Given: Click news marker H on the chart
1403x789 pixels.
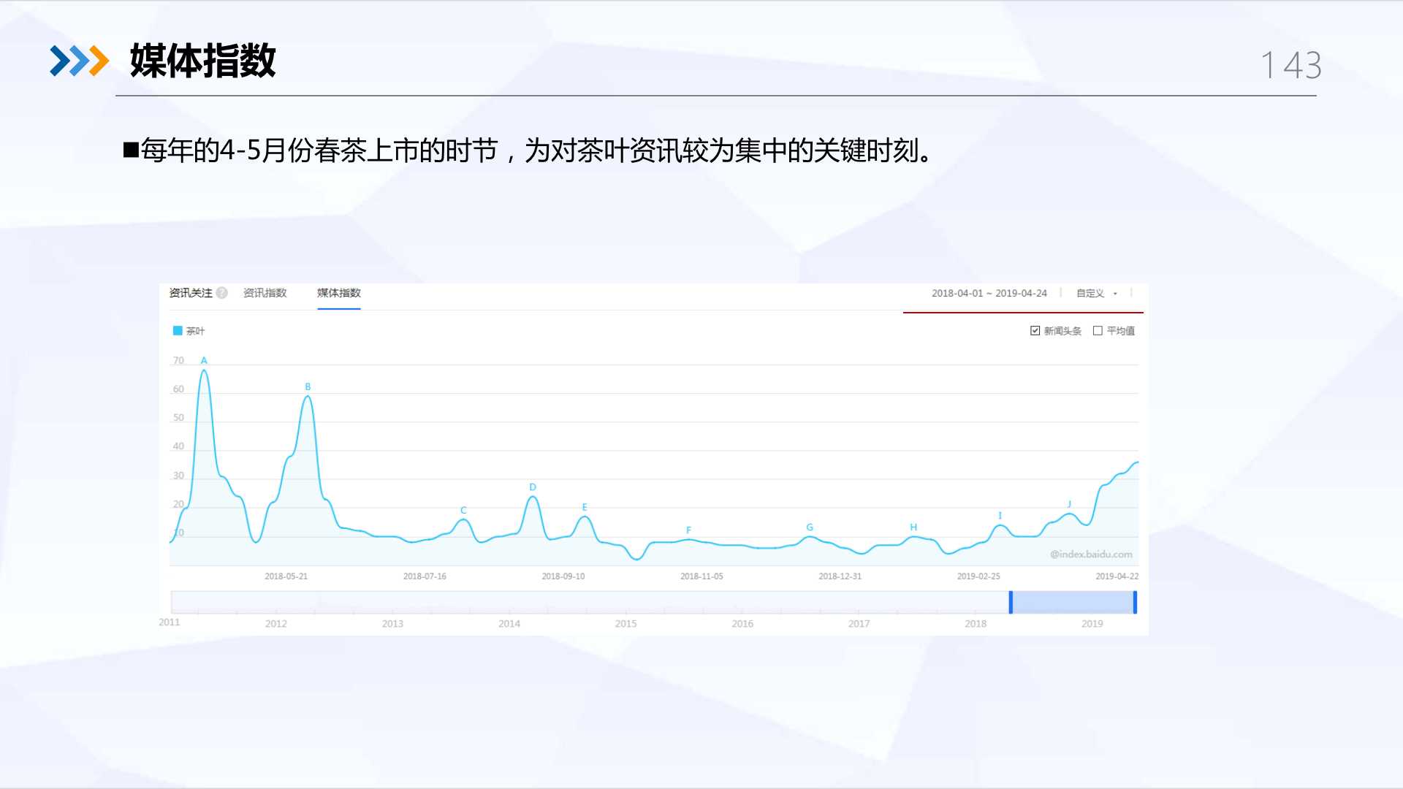Looking at the screenshot, I should pyautogui.click(x=913, y=527).
